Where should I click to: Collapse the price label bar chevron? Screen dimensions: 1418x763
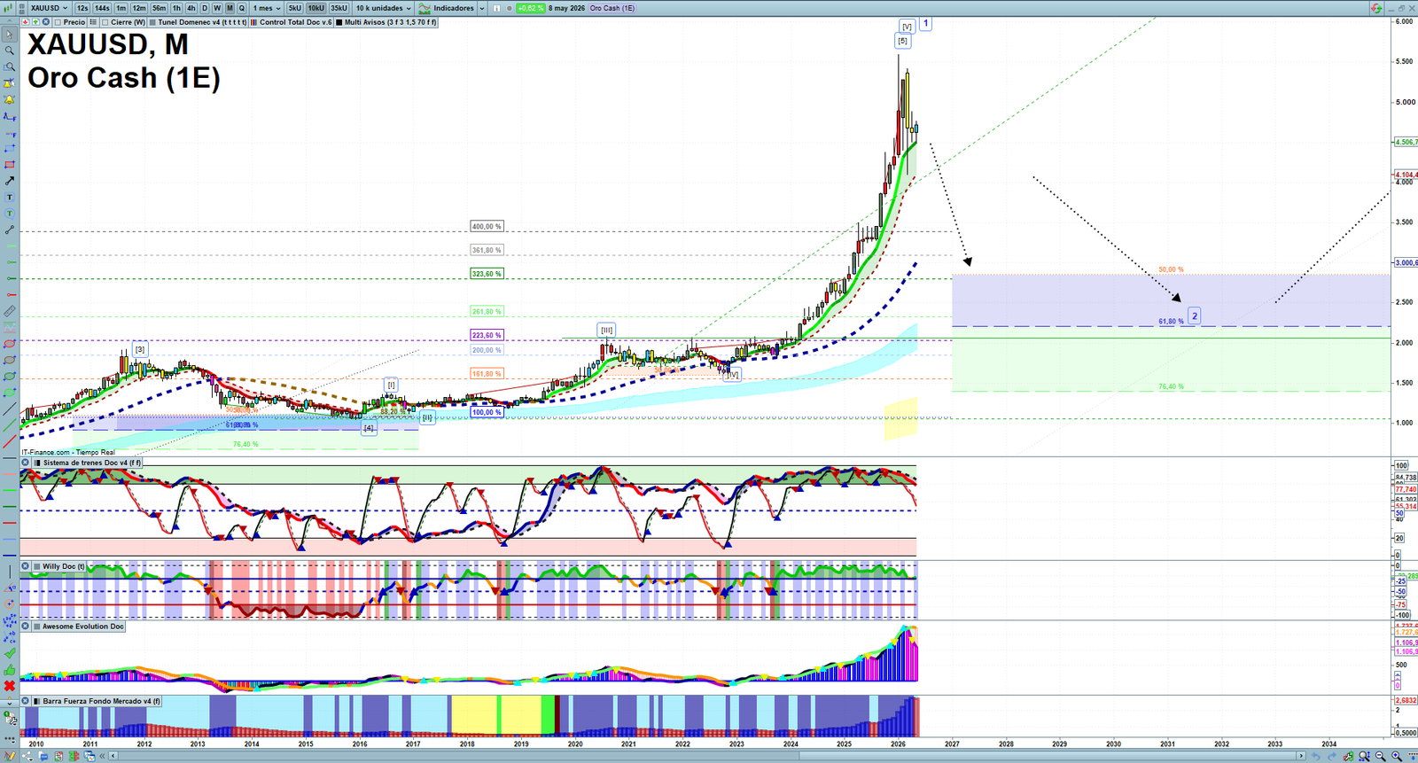[10, 21]
